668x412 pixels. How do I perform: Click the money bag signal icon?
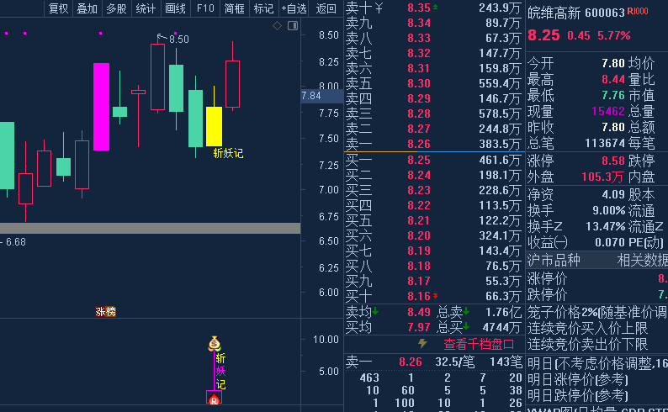point(215,344)
